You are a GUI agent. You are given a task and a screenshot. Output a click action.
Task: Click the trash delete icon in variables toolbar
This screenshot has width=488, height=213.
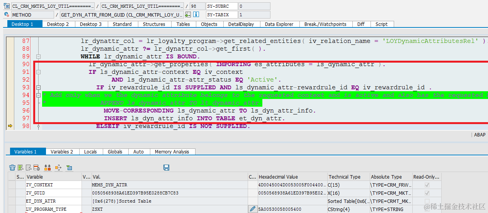tap(12, 167)
